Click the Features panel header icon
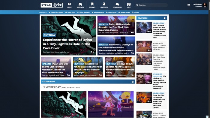Screen dimensions: 210x118 click(x=165, y=18)
